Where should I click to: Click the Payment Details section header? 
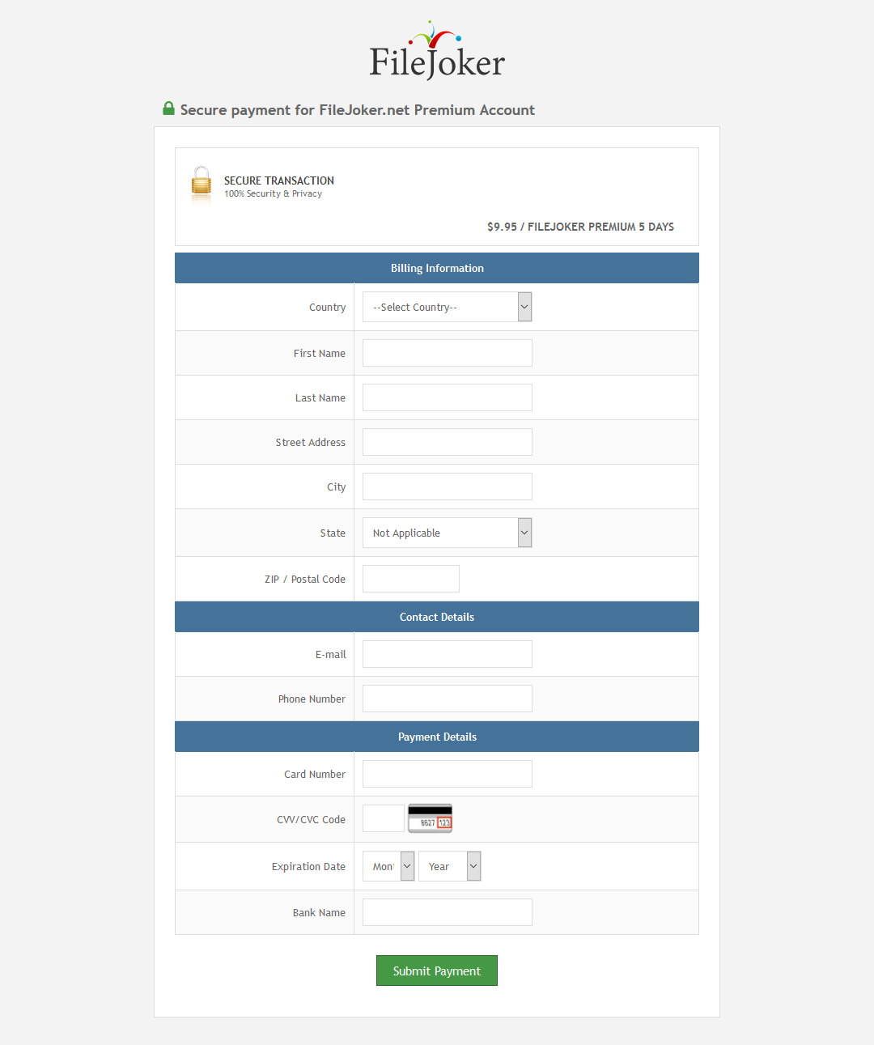[x=437, y=737]
